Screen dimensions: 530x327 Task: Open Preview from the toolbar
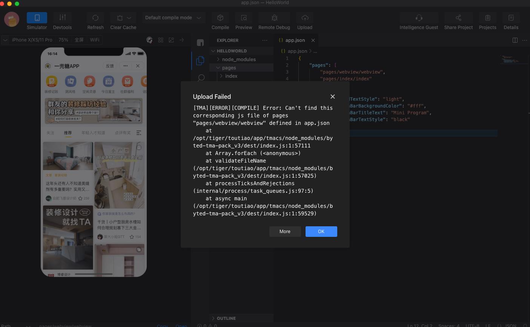click(244, 18)
